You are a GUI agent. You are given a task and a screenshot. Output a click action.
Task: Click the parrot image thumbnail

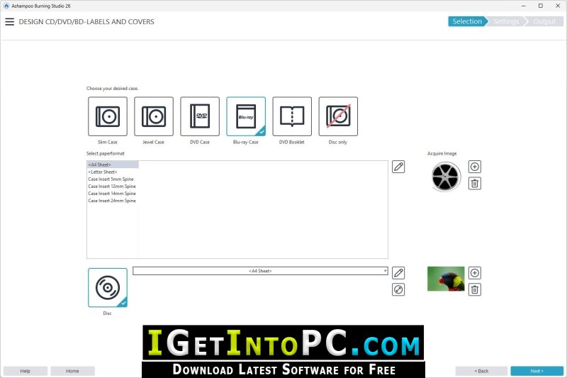tap(446, 279)
